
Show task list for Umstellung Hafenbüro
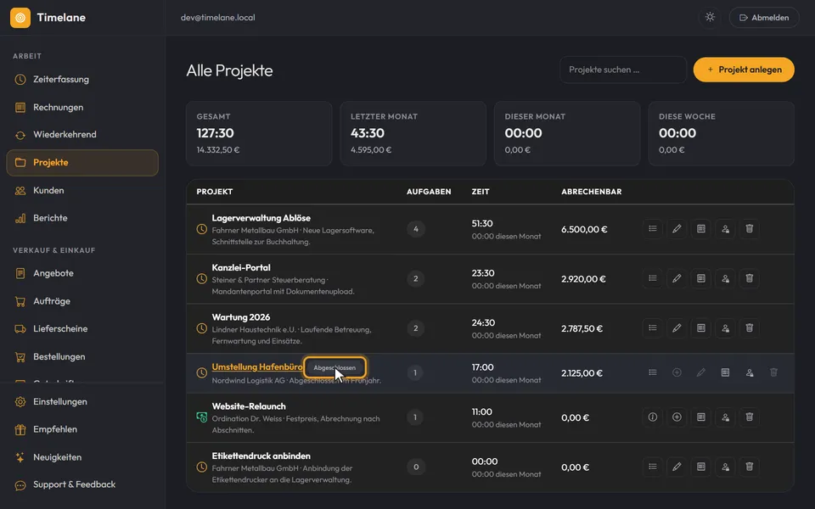click(652, 372)
